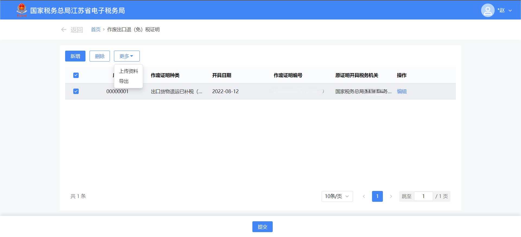Viewport: 521px width, 237px height.
Task: Expand the user account menu chevron
Action: [x=510, y=11]
